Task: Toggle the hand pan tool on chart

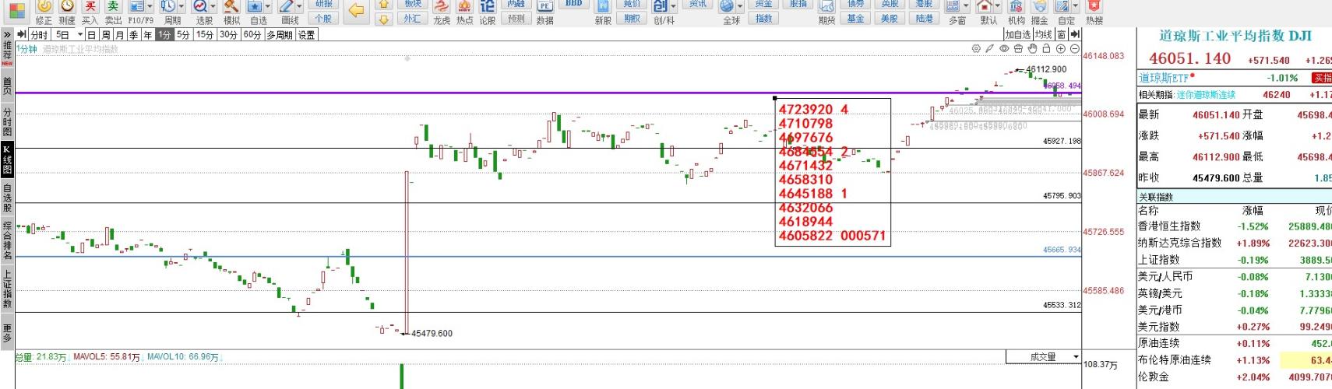Action: tap(1032, 49)
